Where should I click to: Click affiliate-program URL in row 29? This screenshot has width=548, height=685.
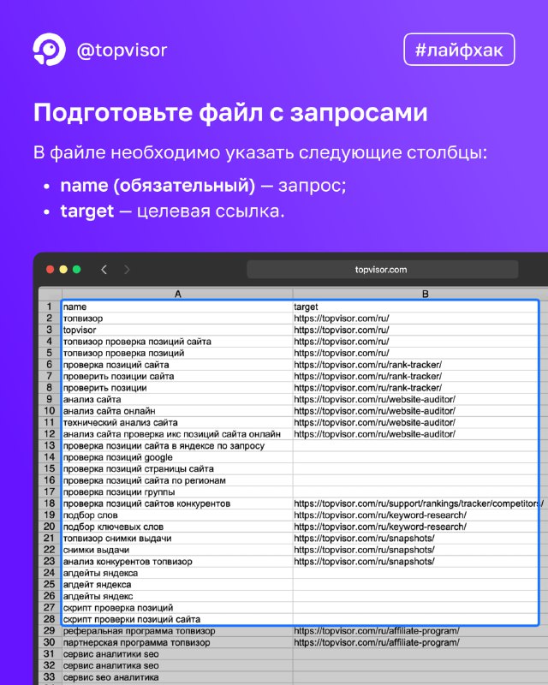point(377,631)
